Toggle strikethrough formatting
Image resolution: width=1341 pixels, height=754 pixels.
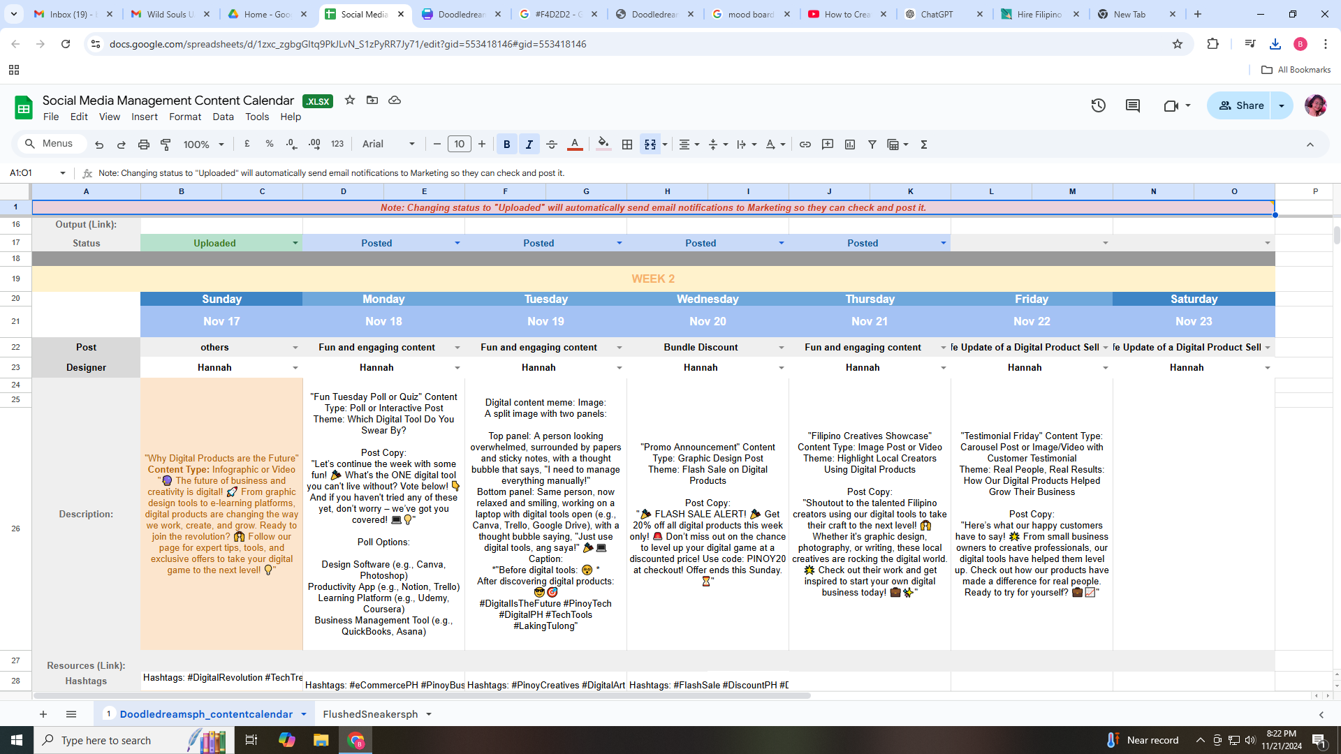[552, 145]
